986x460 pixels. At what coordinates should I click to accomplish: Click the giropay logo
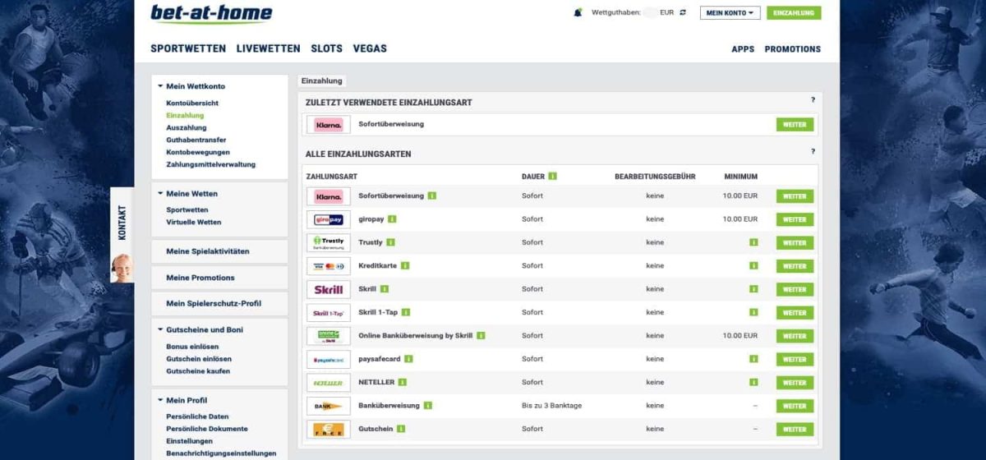[x=329, y=219]
